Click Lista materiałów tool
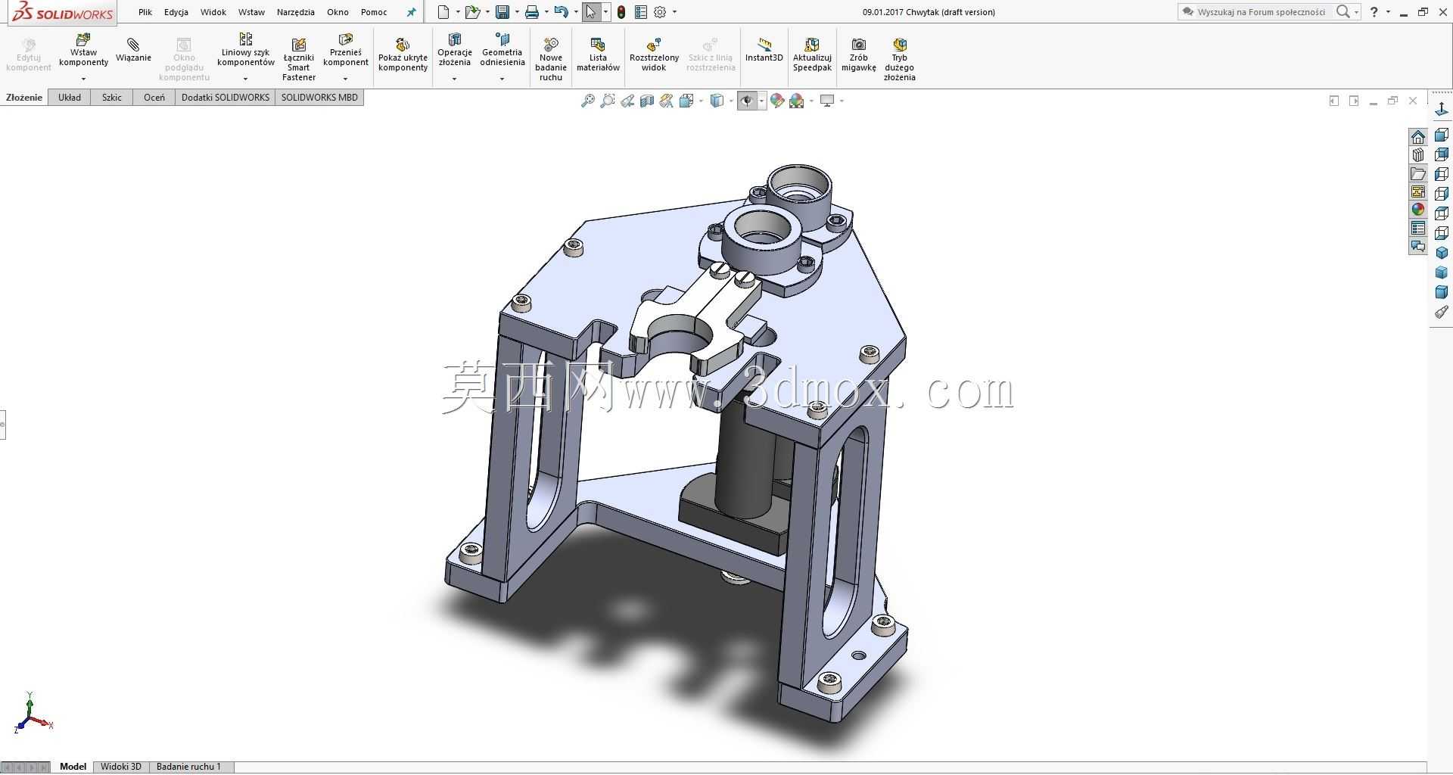 click(598, 54)
